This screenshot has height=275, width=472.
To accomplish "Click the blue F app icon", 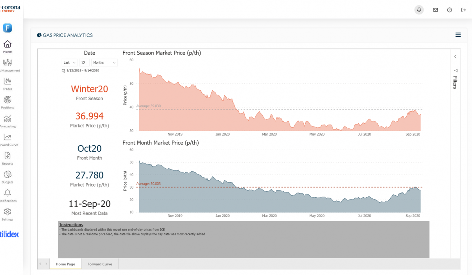I will pyautogui.click(x=7, y=28).
